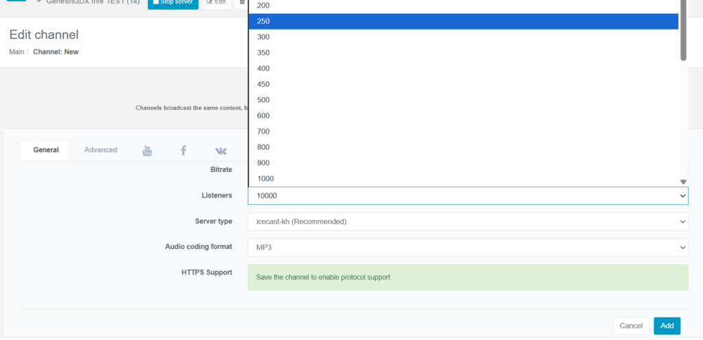Click the scroll down arrow in list
The width and height of the screenshot is (703, 340).
pos(683,182)
